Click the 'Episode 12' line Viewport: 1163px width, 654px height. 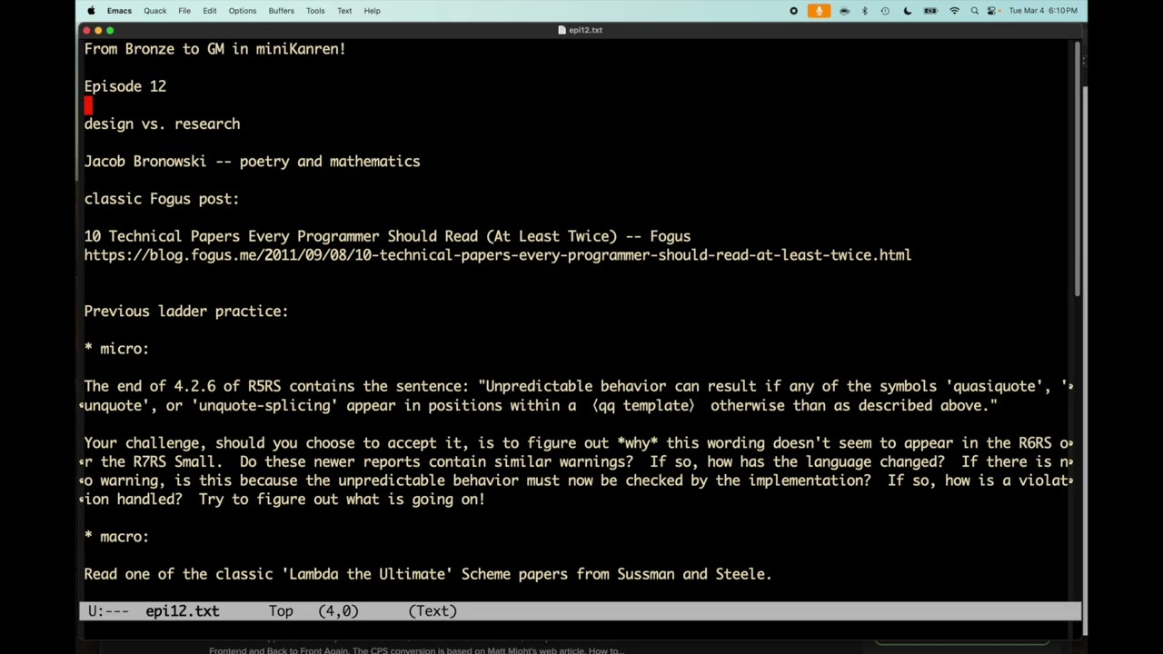[125, 86]
